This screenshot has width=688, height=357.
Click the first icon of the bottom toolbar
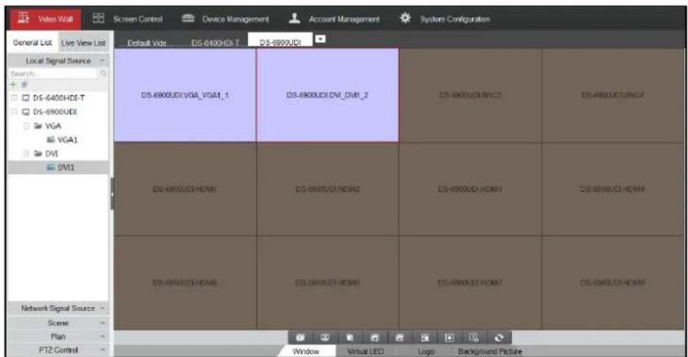coord(300,337)
